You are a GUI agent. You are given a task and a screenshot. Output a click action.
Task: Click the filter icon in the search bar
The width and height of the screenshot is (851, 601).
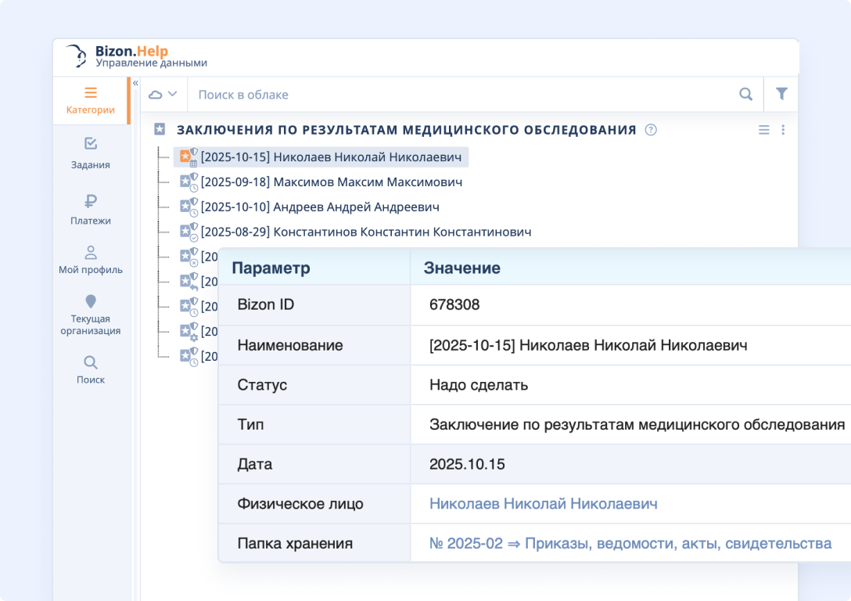coord(781,93)
